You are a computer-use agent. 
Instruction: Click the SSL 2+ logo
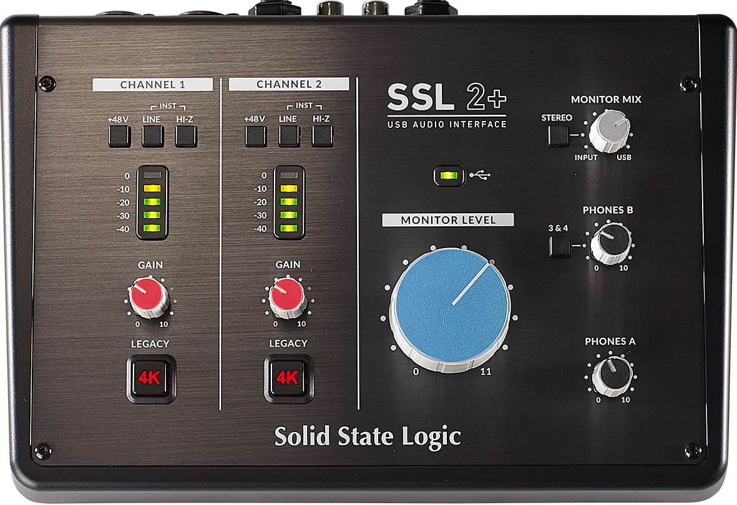(446, 104)
